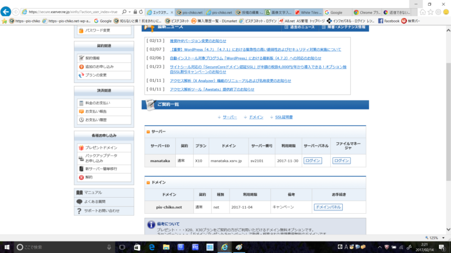Click the ドメインパネル button for pis-chiko.net
This screenshot has height=253, width=451.
[328, 207]
